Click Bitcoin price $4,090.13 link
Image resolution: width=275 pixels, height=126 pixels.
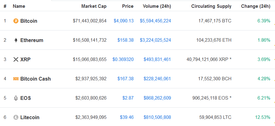click(x=124, y=21)
